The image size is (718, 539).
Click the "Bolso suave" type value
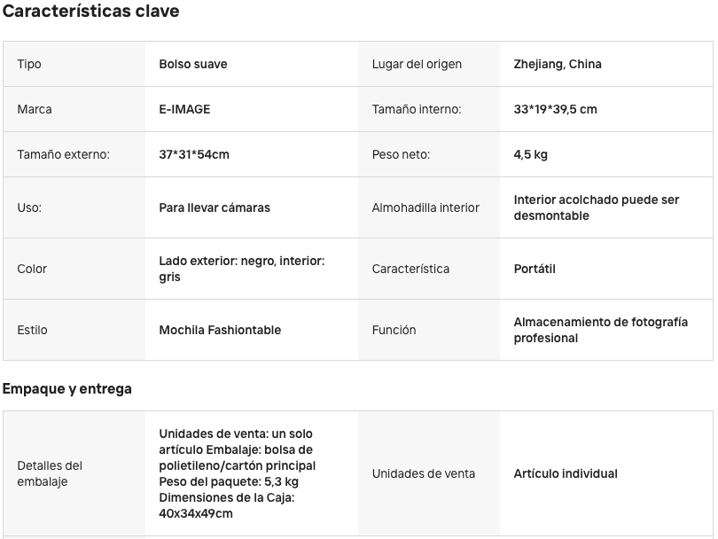point(193,64)
